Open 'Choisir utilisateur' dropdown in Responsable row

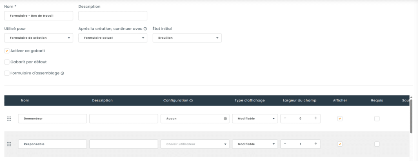click(x=195, y=144)
